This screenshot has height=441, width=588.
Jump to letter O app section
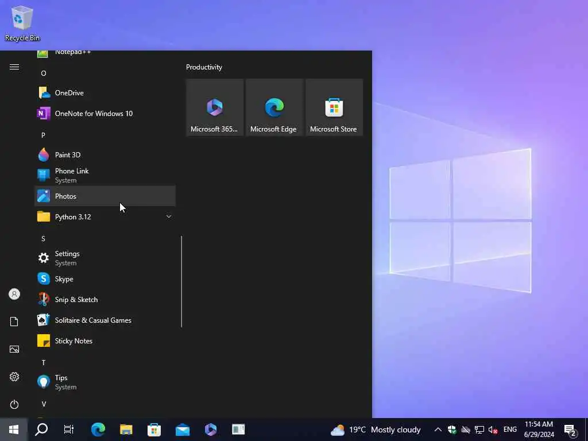tap(44, 73)
